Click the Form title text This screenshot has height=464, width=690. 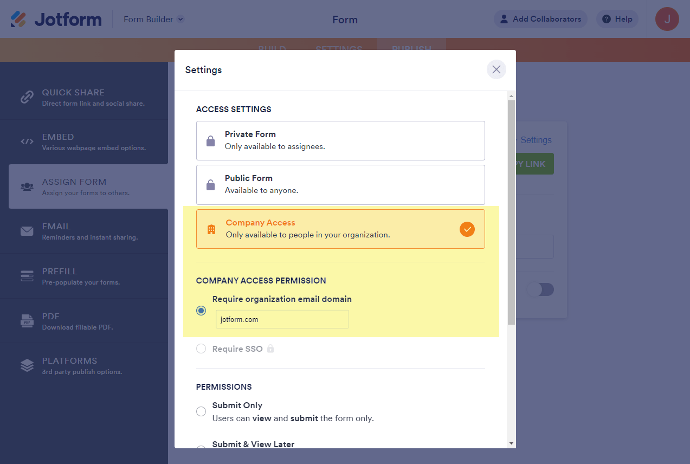[345, 20]
